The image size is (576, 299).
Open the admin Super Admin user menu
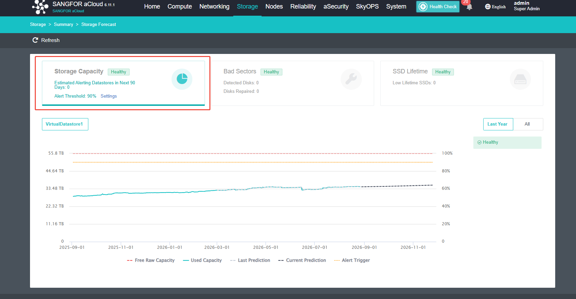tap(527, 6)
